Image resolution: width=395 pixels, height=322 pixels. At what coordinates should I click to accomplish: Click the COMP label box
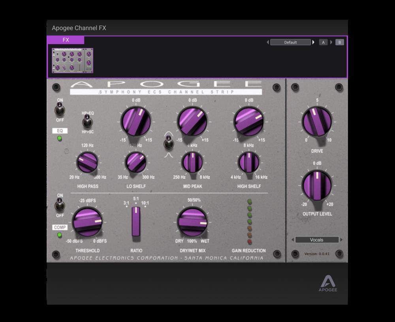coord(60,228)
